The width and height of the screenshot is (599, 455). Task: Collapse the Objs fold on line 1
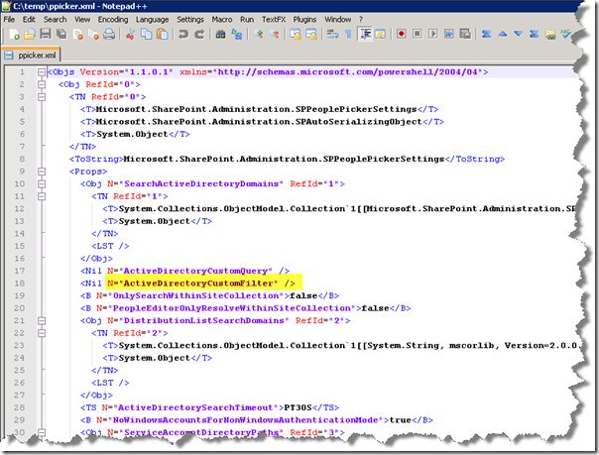point(42,72)
